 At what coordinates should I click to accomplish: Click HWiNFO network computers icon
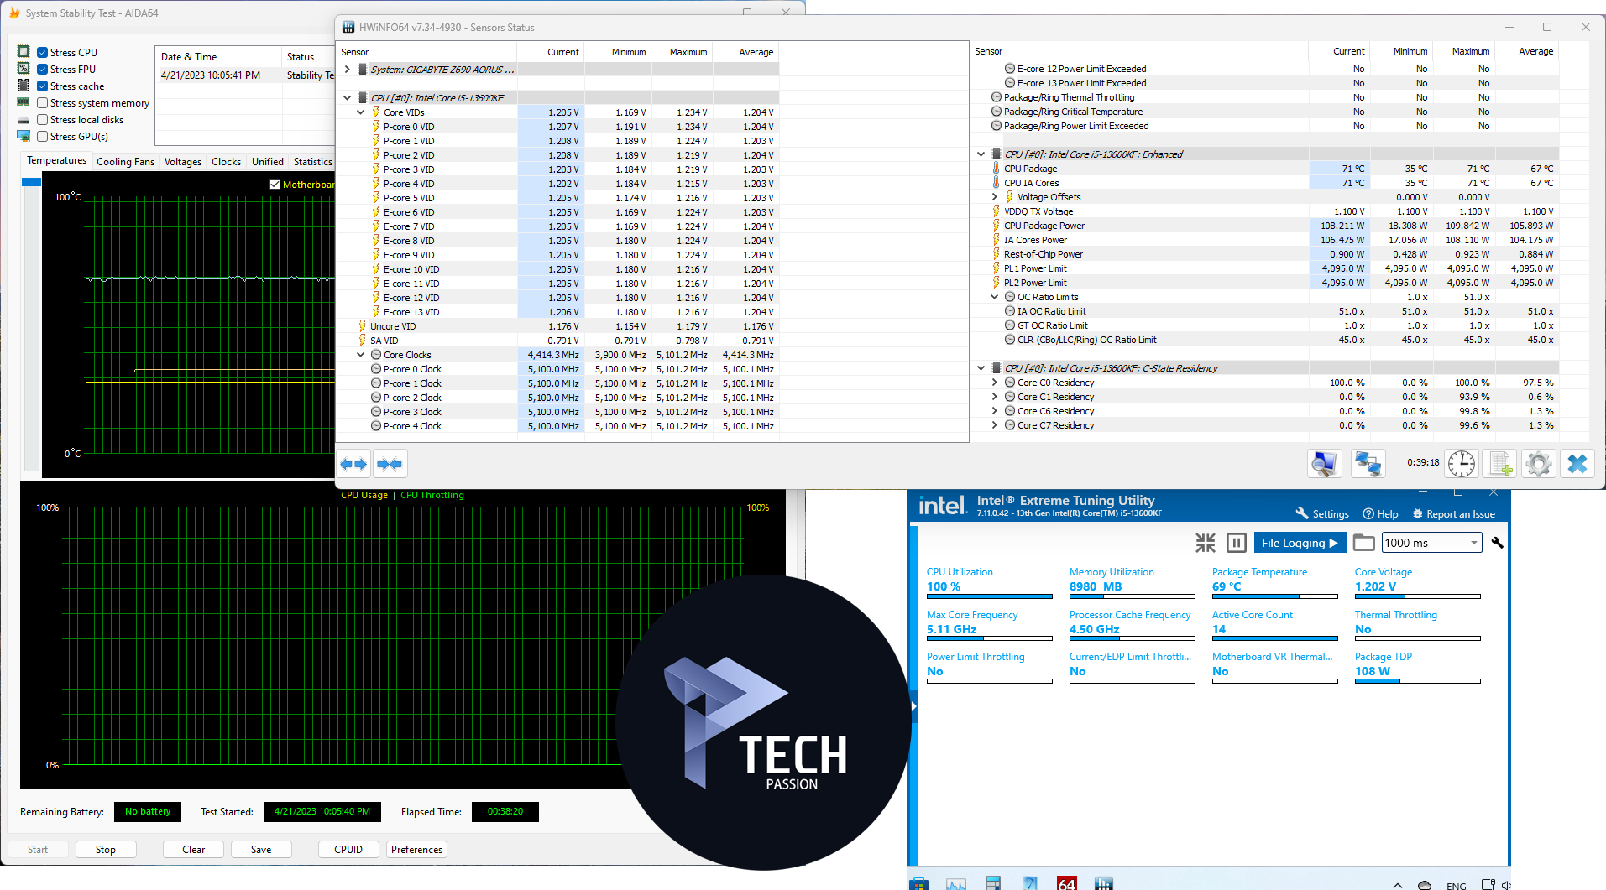coord(1368,464)
